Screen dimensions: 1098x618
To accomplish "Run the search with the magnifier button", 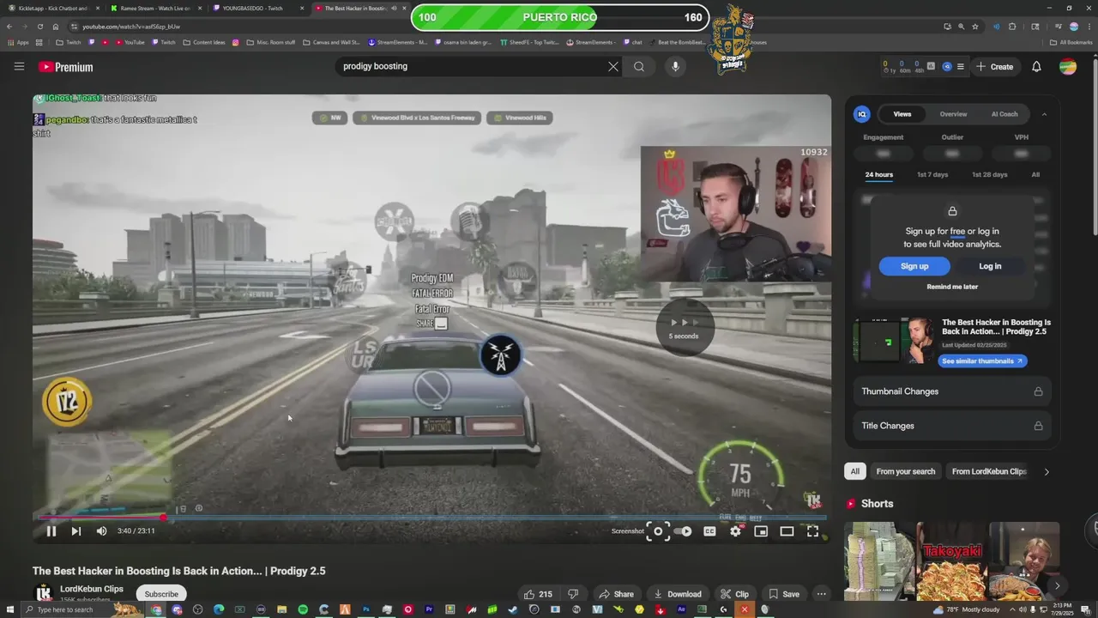I will (x=639, y=66).
